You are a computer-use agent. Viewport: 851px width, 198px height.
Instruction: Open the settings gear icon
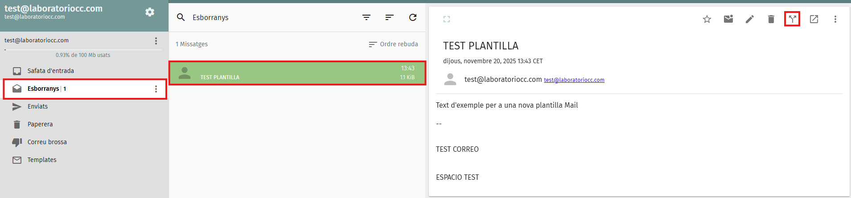coord(150,12)
